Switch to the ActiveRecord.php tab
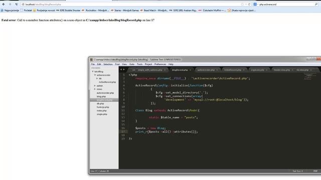Screen dimensions: 321x180 [233, 70]
